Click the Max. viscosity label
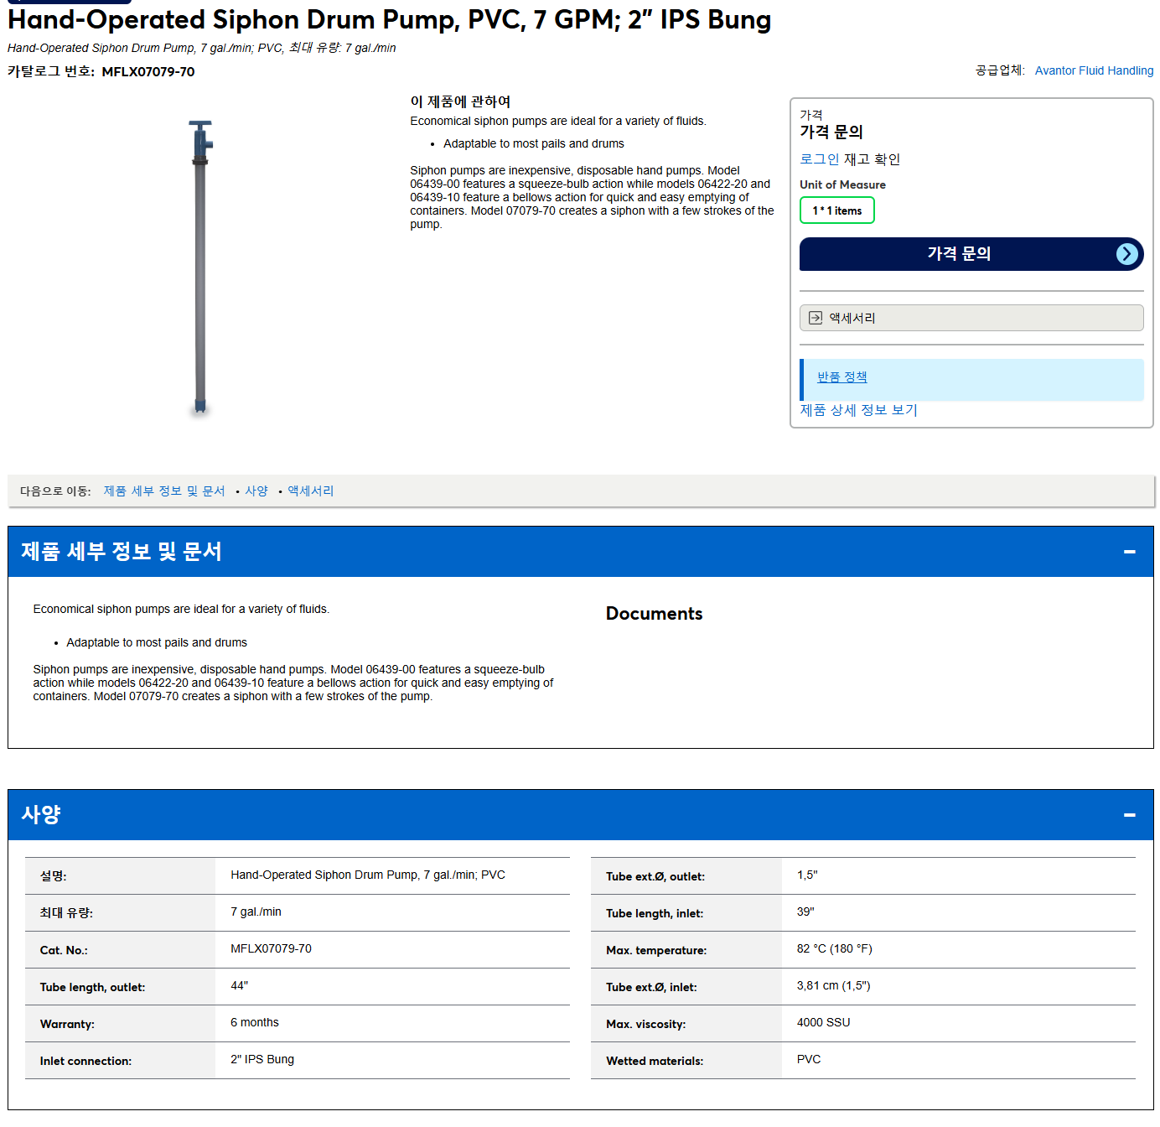Image resolution: width=1160 pixels, height=1127 pixels. tap(646, 1025)
